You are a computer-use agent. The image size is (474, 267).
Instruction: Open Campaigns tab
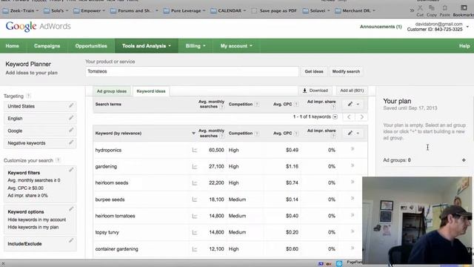click(x=47, y=46)
